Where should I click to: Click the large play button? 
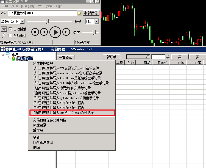[55, 32]
